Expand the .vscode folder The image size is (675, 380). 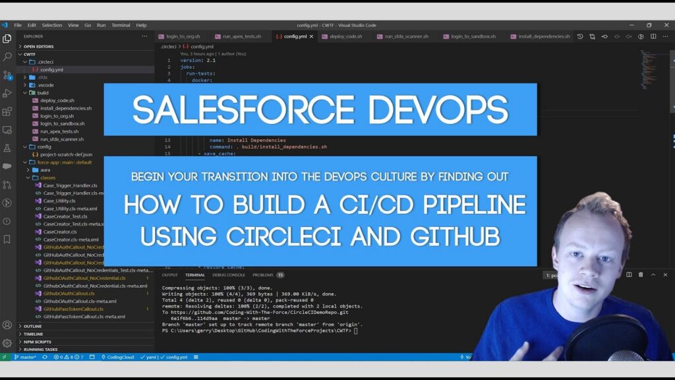click(x=45, y=85)
